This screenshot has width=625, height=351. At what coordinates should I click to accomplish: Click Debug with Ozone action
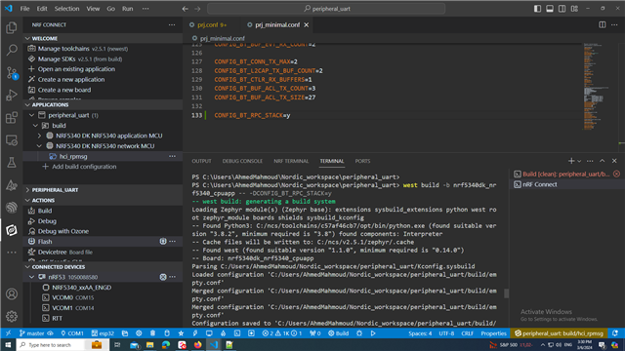tap(62, 231)
